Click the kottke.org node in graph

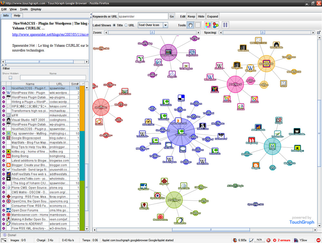(297, 148)
